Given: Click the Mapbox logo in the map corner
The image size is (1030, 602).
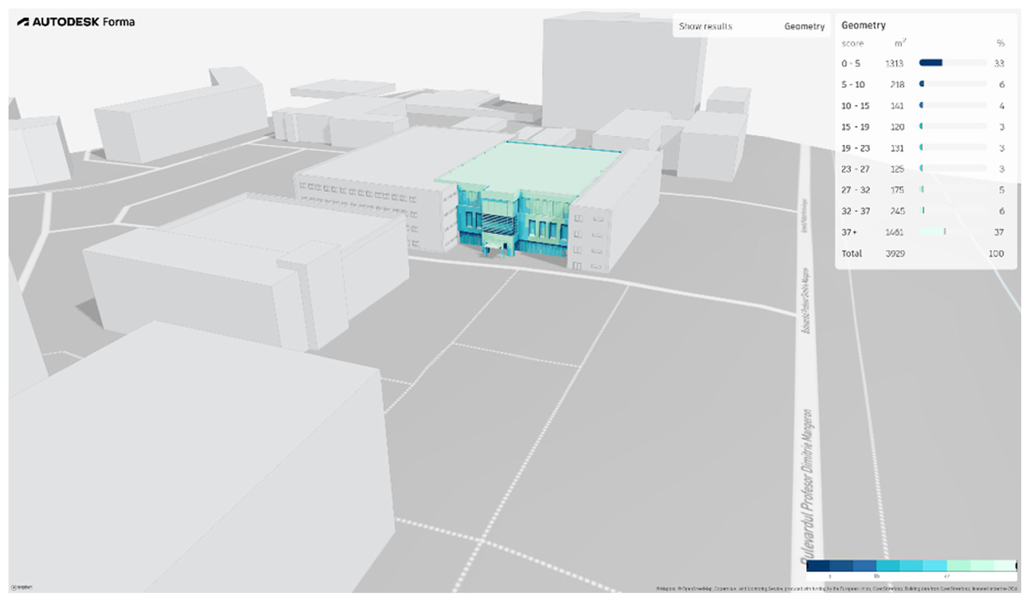Looking at the screenshot, I should [x=21, y=587].
